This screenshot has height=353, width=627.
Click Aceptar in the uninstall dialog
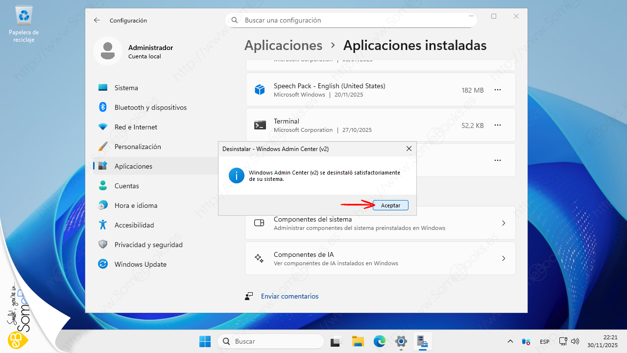(x=390, y=205)
